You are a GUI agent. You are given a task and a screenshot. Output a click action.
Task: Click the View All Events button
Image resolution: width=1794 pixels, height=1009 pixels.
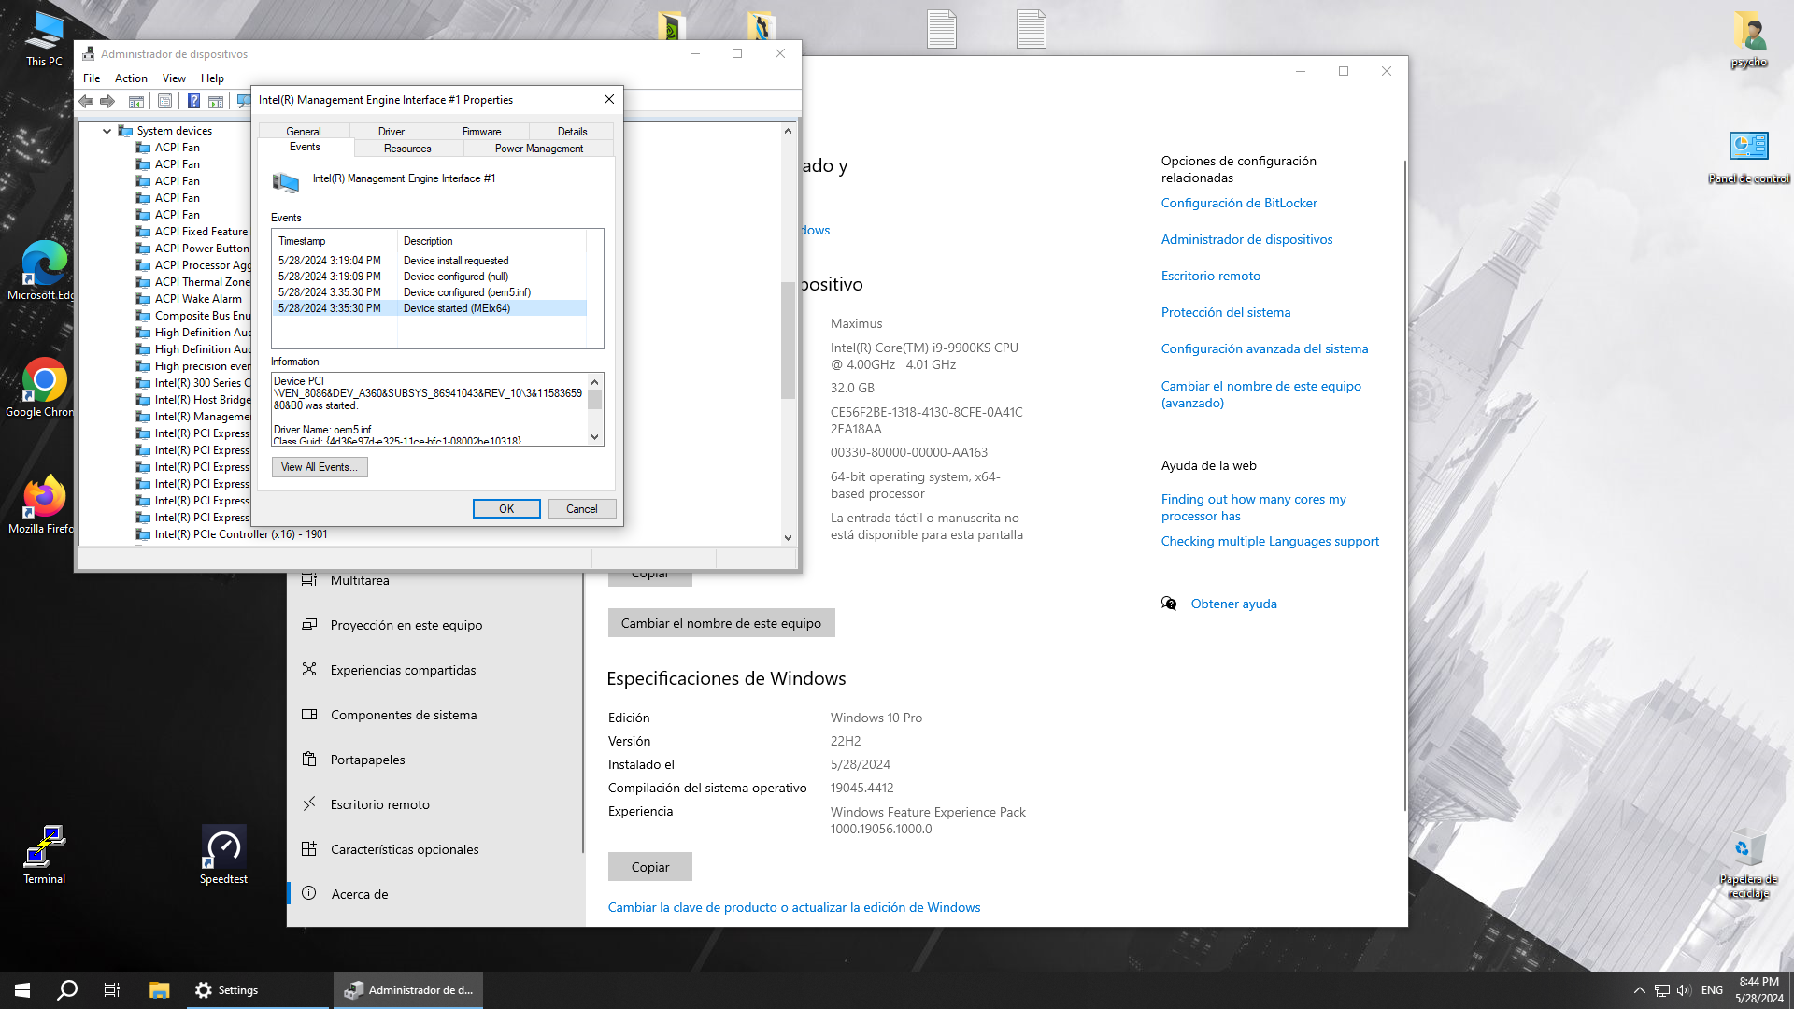click(319, 467)
